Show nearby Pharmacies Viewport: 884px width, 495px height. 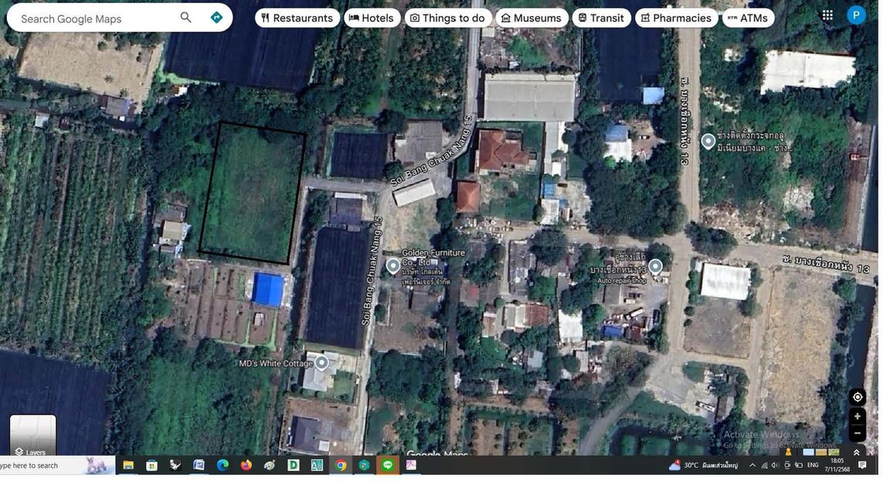pyautogui.click(x=676, y=18)
